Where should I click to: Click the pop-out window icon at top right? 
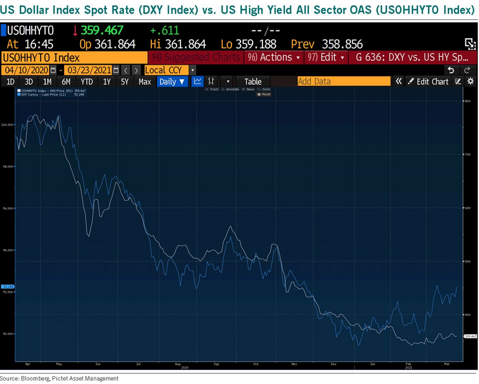[x=470, y=44]
